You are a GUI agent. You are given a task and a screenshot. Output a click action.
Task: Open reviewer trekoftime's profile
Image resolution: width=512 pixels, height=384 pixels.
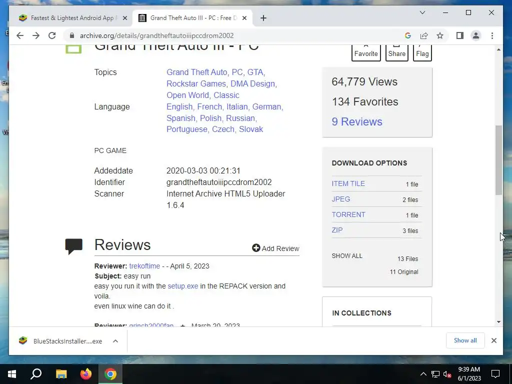tap(144, 266)
